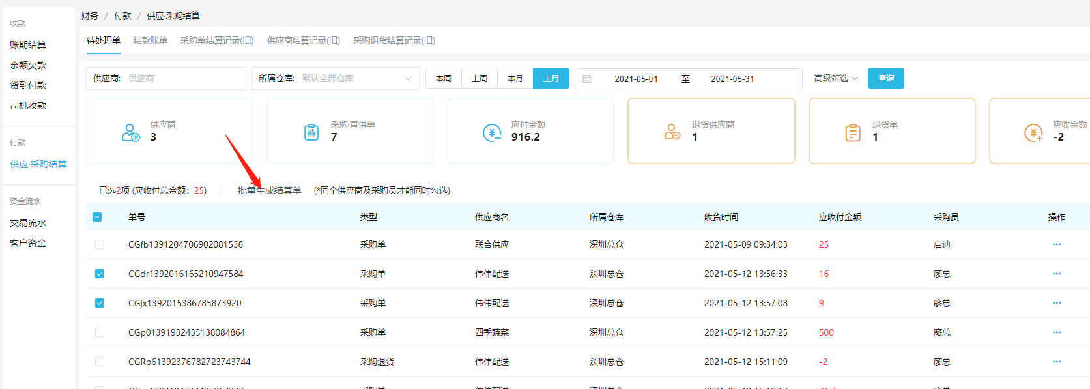1090x389 pixels.
Task: Open more actions for CGjx1392015386785873920
Action: pyautogui.click(x=1057, y=303)
